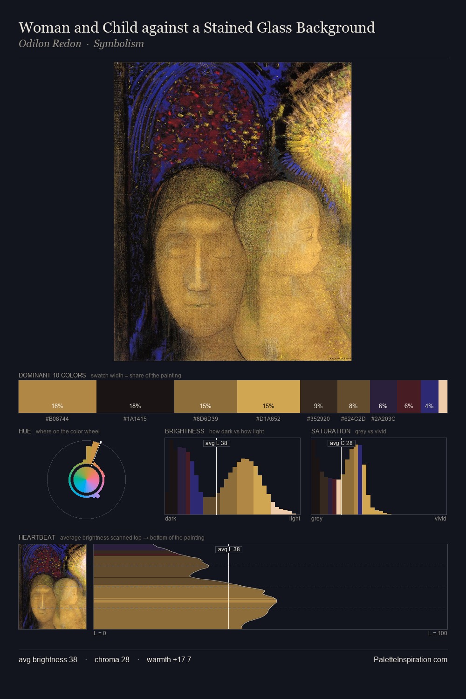This screenshot has height=699, width=466.
Task: Click 'chroma 28' in footer
Action: coord(112,659)
